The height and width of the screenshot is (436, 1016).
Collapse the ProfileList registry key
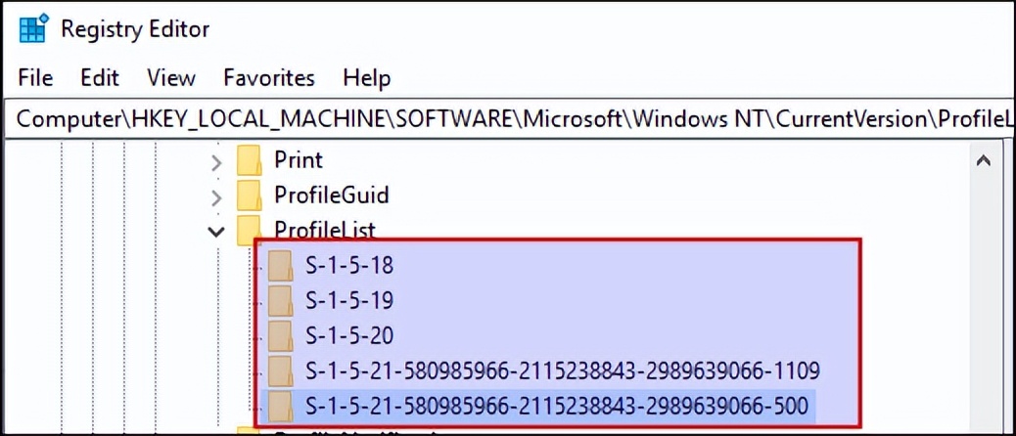coord(216,231)
